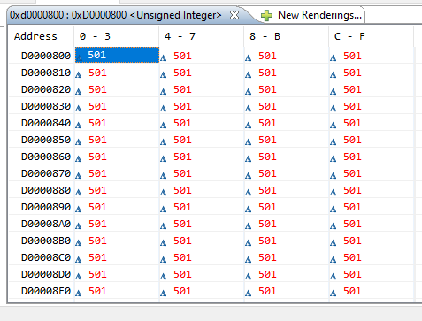Select address row D0000840
The image size is (422, 321).
(46, 123)
